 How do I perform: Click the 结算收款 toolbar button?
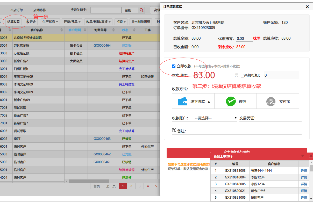point(13,22)
